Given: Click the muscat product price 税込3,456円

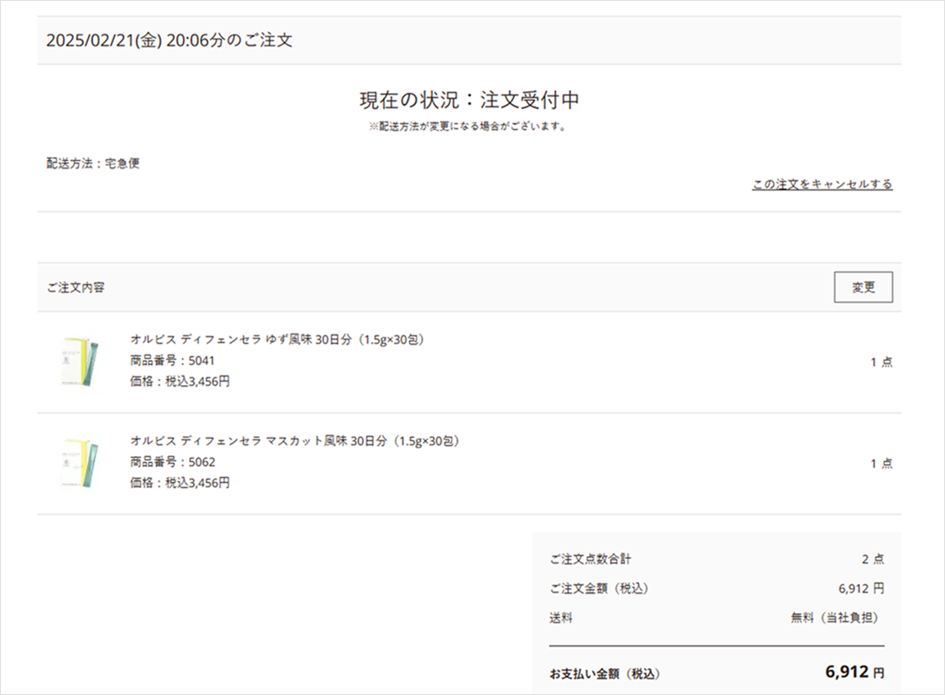Looking at the screenshot, I should 179,483.
